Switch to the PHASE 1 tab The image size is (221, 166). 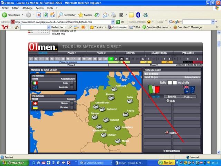72,53
